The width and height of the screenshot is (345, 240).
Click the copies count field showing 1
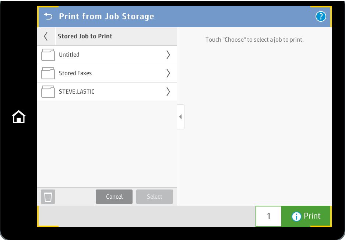(x=269, y=216)
